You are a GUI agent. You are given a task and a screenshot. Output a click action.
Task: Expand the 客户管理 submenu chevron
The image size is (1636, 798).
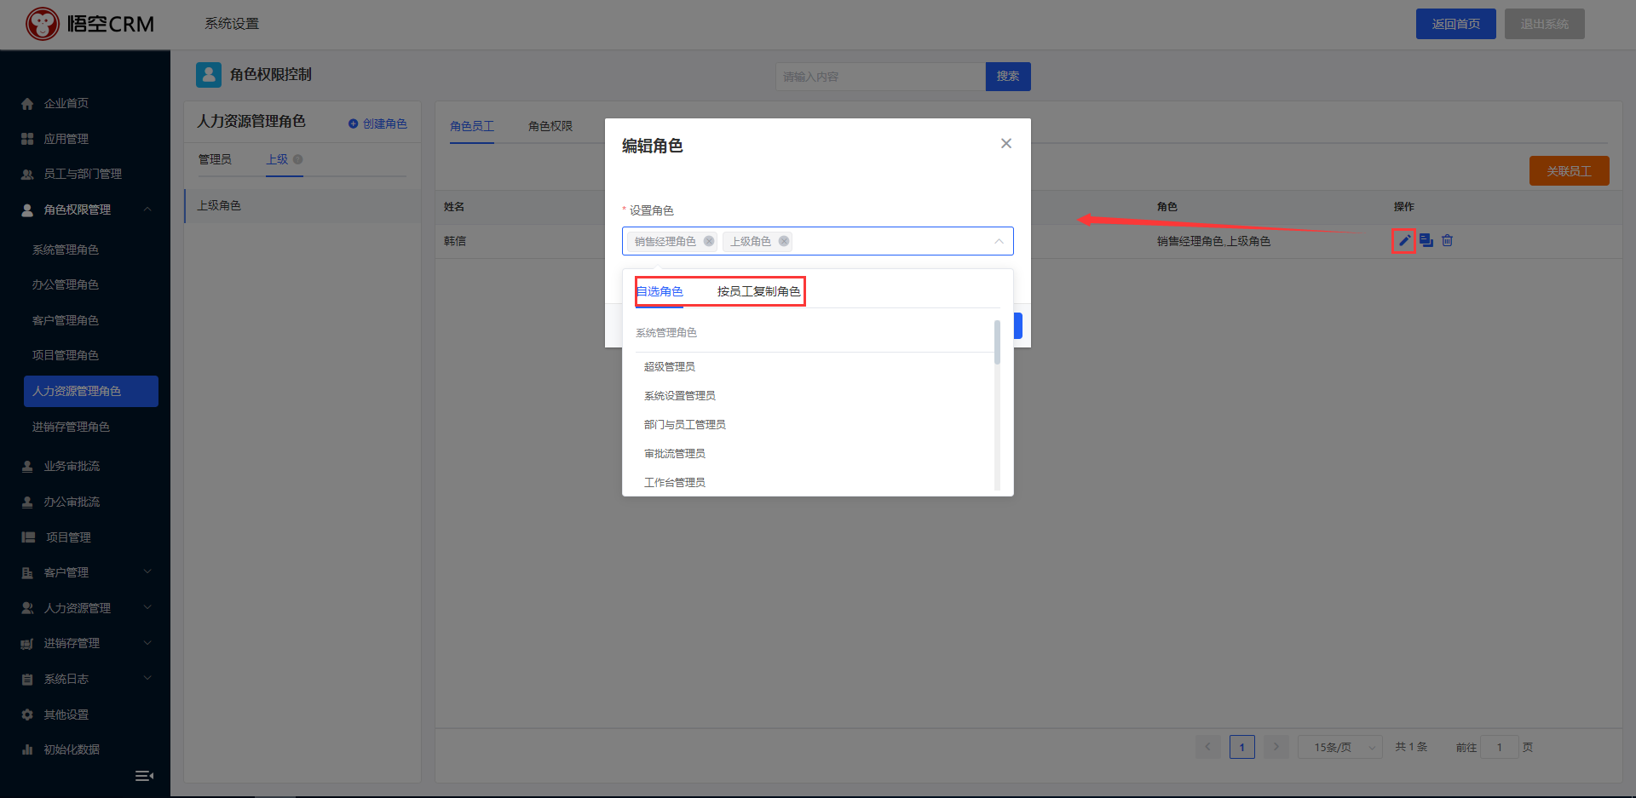[147, 572]
